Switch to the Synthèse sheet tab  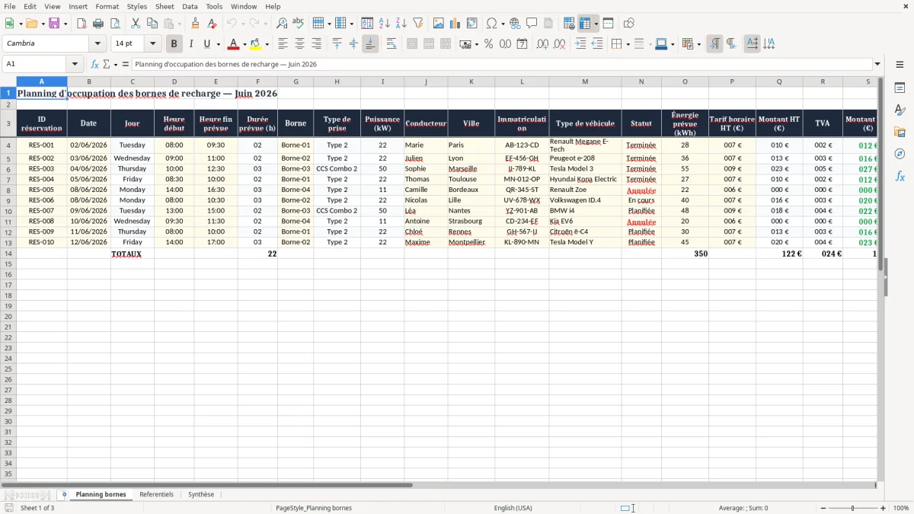(201, 494)
